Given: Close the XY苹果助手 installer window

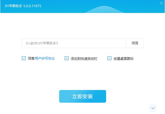Looking at the screenshot, I should (x=161, y=3).
